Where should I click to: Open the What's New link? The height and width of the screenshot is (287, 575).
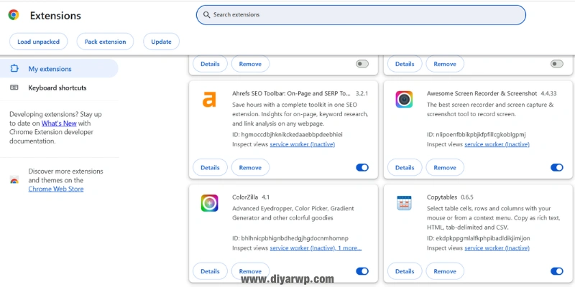tap(59, 123)
